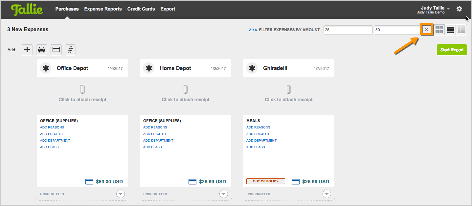
Task: Add project to Ghiradelli expense
Action: (258, 134)
